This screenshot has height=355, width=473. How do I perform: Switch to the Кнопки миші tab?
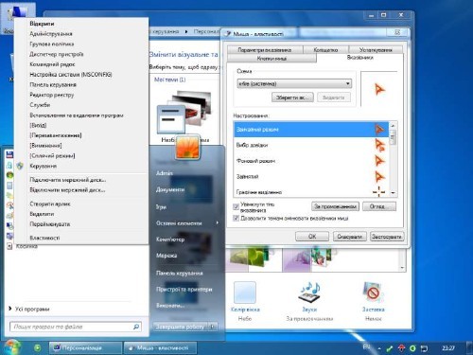272,59
